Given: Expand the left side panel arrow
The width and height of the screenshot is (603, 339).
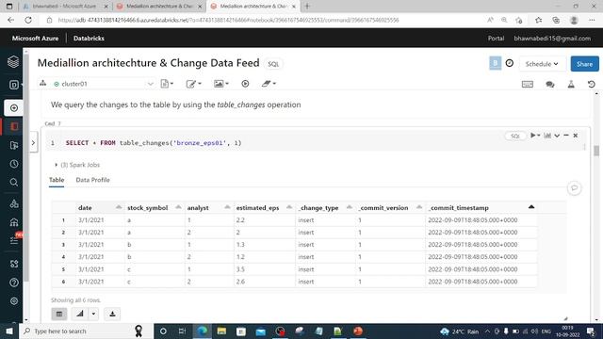Looking at the screenshot, I should [x=34, y=142].
